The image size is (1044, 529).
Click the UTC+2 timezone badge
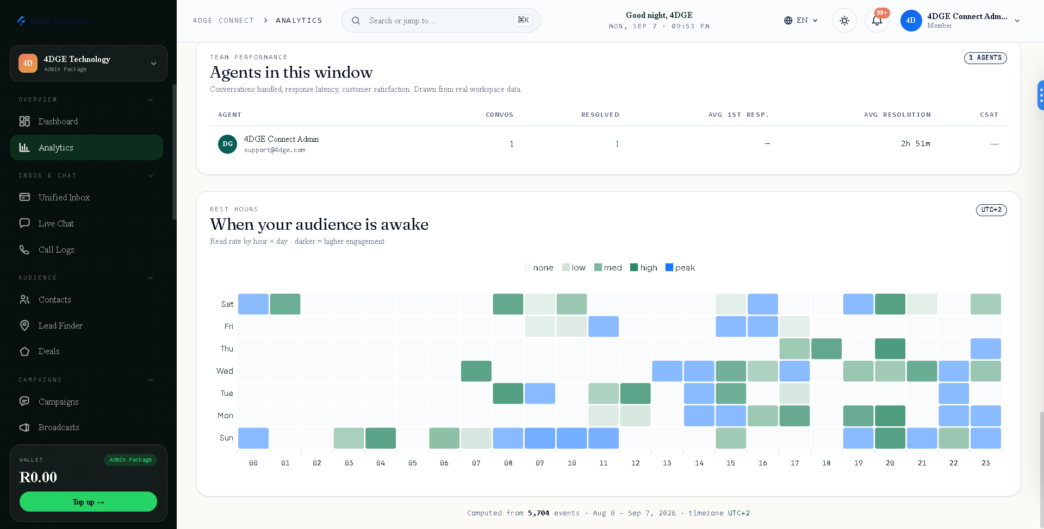pyautogui.click(x=991, y=210)
